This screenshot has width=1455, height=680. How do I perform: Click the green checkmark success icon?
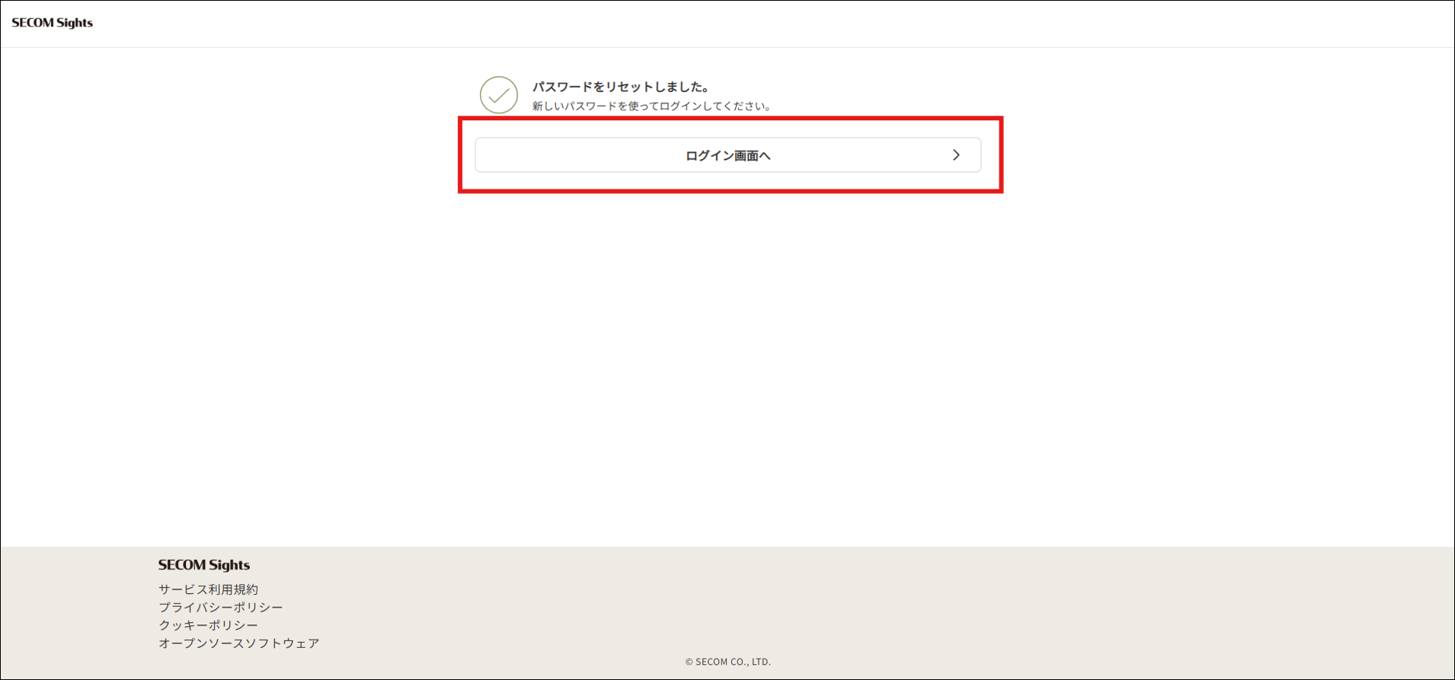[499, 95]
